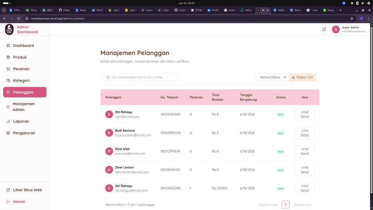Image resolution: width=373 pixels, height=210 pixels.
Task: Click the Dashboard grid icon in sidebar
Action: tap(8, 46)
